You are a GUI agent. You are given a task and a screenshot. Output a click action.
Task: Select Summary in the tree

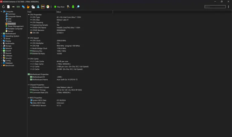tap(11, 14)
